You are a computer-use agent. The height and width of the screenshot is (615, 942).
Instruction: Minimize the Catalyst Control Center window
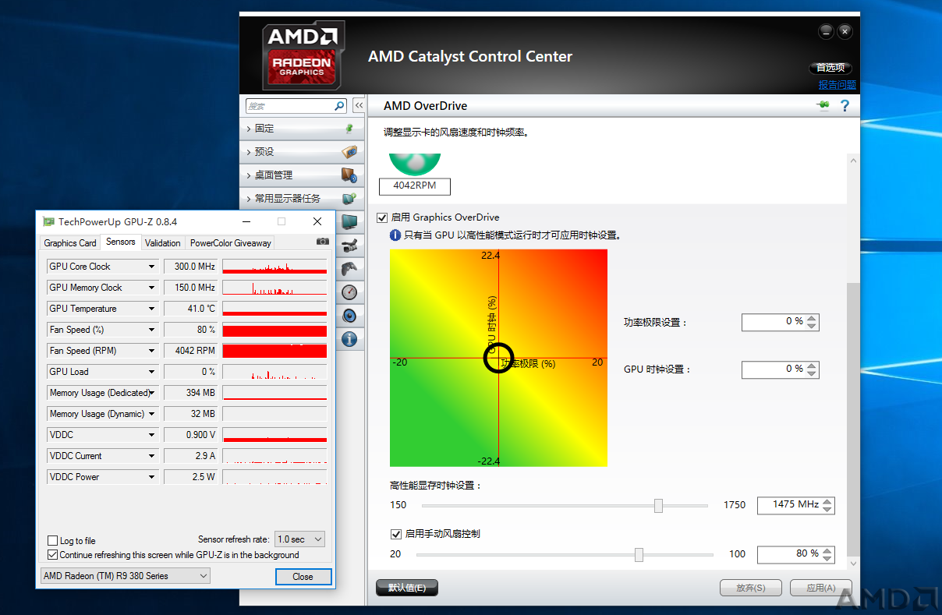click(x=827, y=32)
